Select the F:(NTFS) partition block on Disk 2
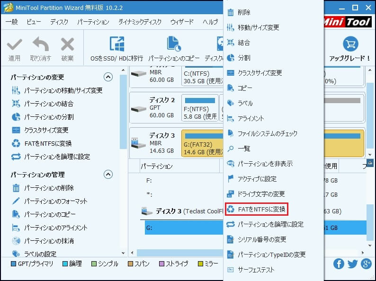Viewport: 376px width, 281px height. coord(200,108)
